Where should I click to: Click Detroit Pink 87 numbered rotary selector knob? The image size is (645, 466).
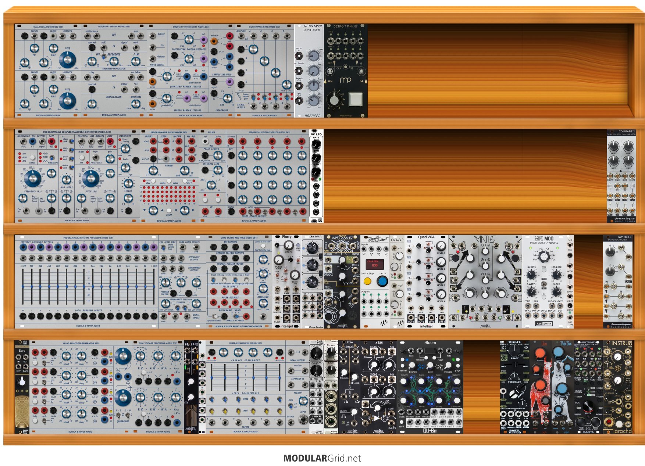click(x=334, y=99)
